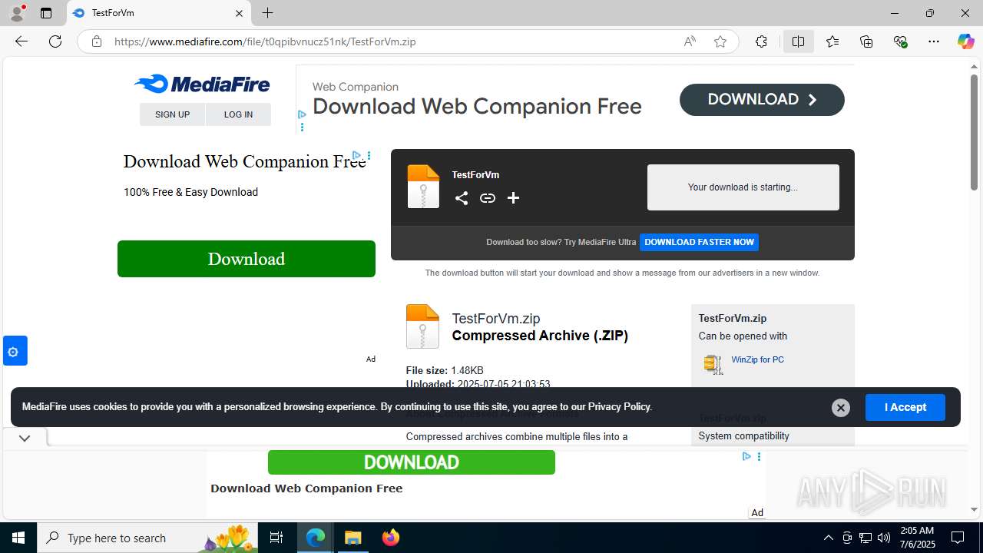This screenshot has height=553, width=983.
Task: Open Task View on taskbar
Action: [x=276, y=538]
